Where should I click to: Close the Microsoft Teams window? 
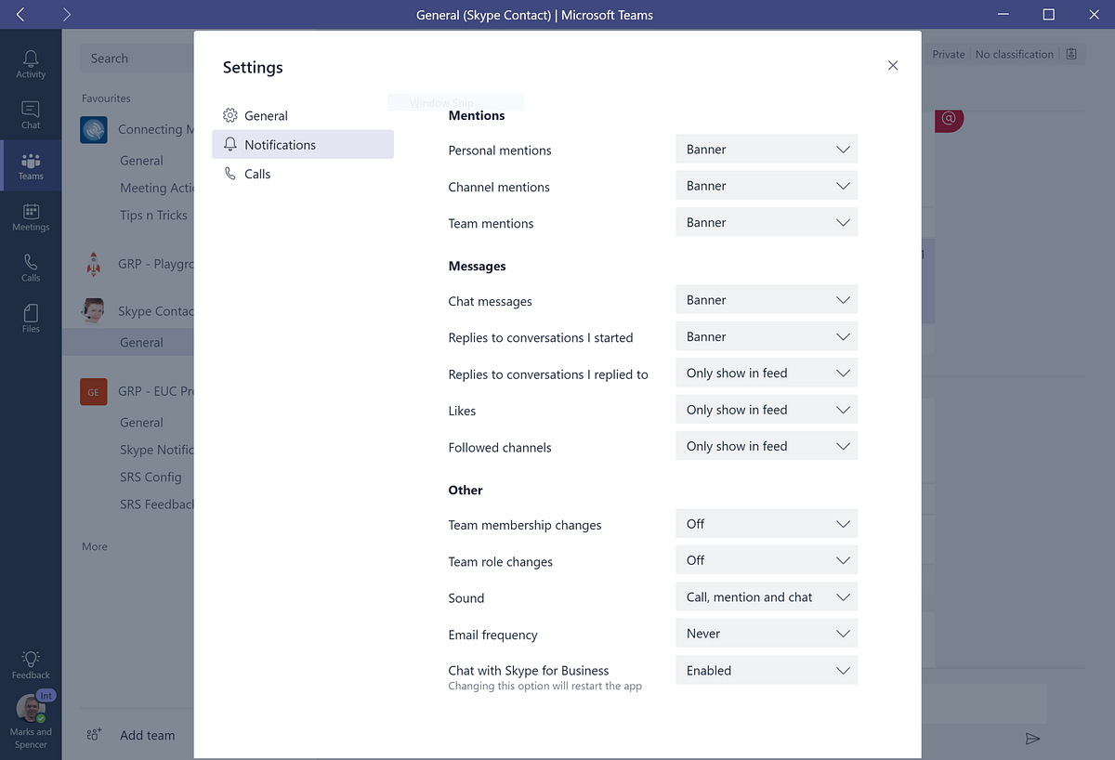click(1094, 14)
